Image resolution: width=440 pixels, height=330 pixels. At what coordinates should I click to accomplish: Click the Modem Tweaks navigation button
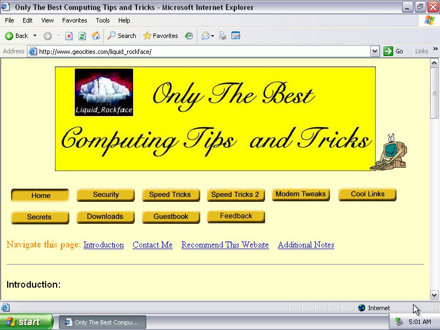(300, 194)
